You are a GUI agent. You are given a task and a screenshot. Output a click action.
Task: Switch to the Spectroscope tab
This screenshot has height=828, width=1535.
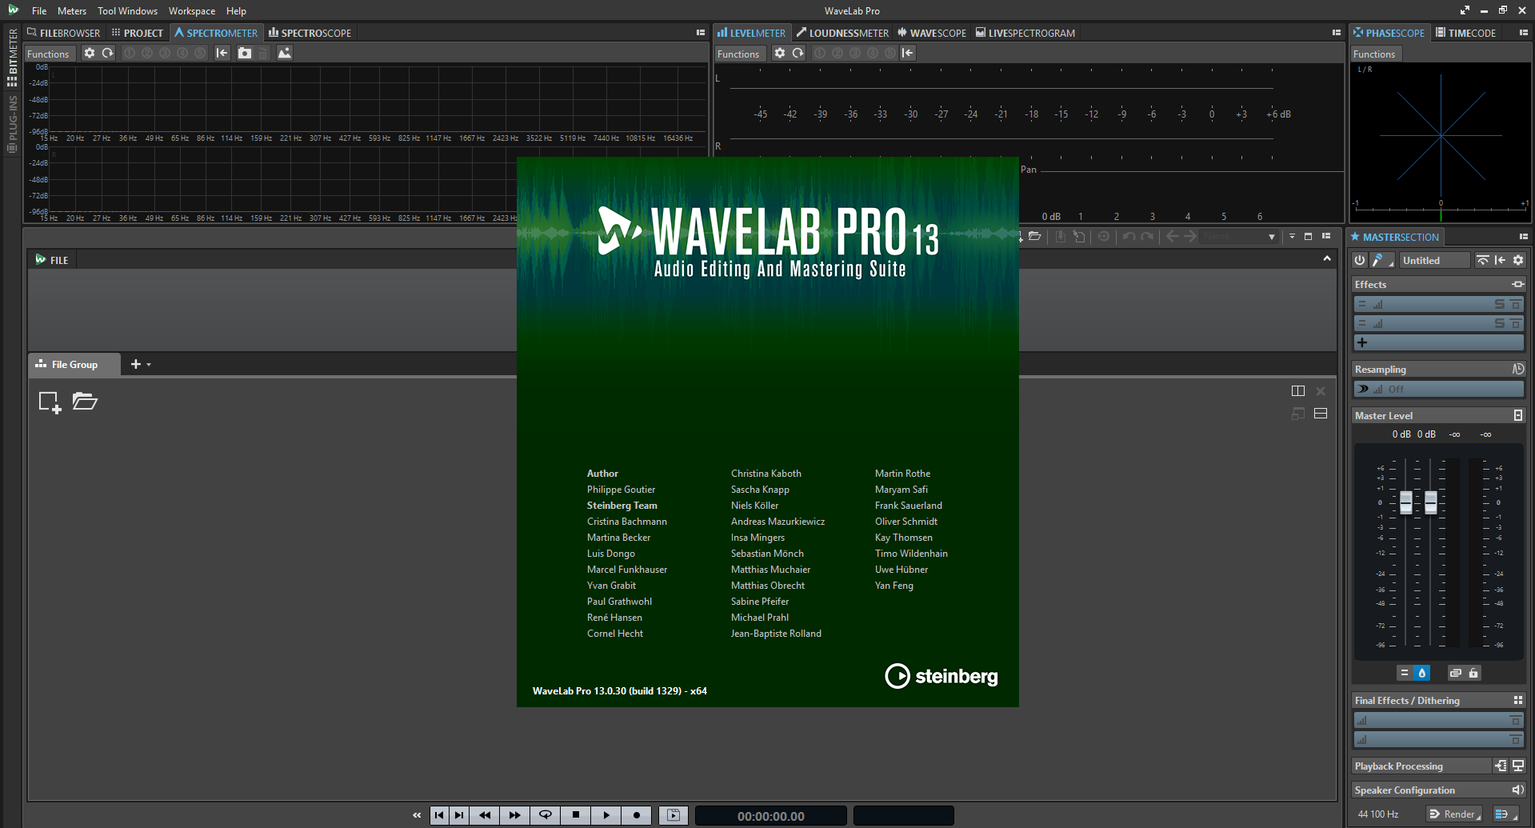point(310,33)
